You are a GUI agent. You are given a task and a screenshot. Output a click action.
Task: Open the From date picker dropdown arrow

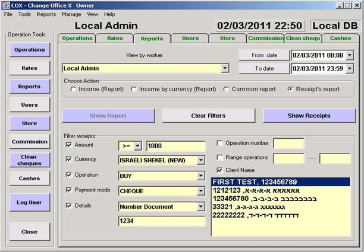[x=349, y=55]
